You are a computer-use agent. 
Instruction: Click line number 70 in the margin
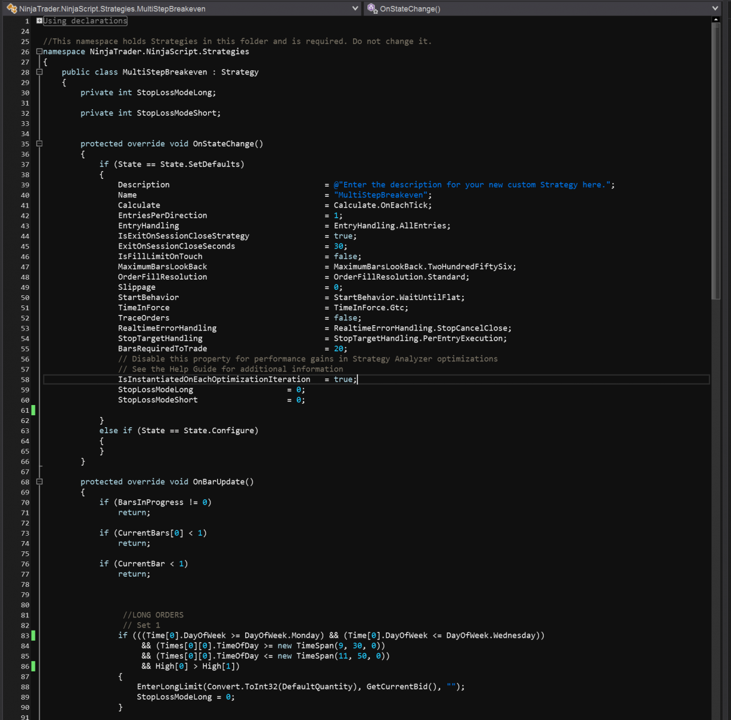(25, 502)
